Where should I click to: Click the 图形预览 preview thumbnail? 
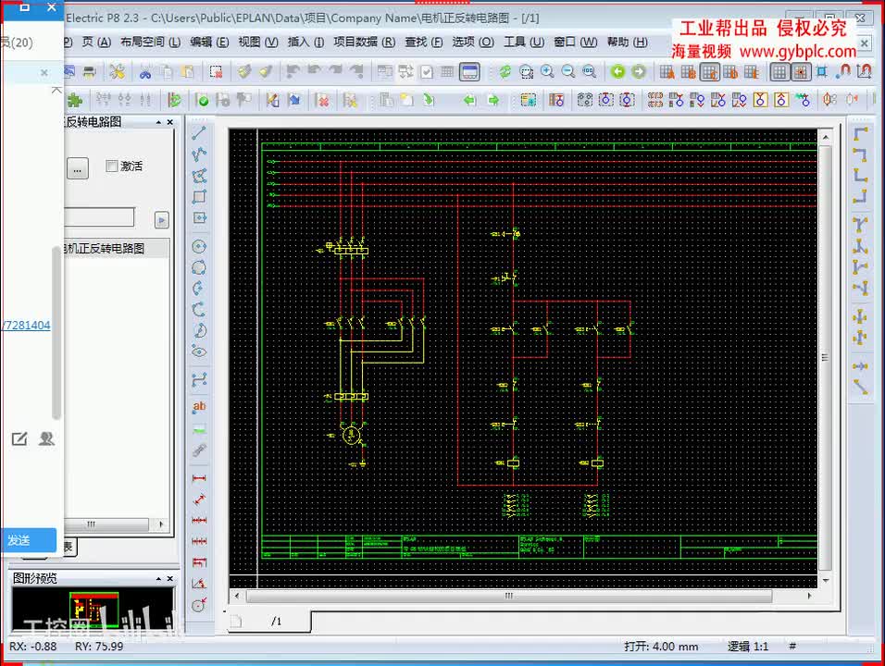93,610
